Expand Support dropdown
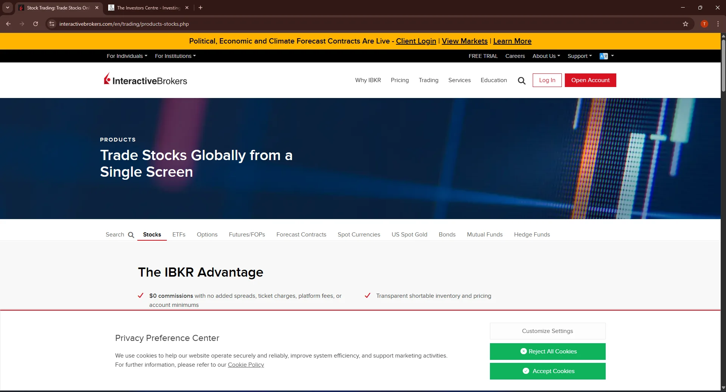This screenshot has width=726, height=392. tap(580, 56)
